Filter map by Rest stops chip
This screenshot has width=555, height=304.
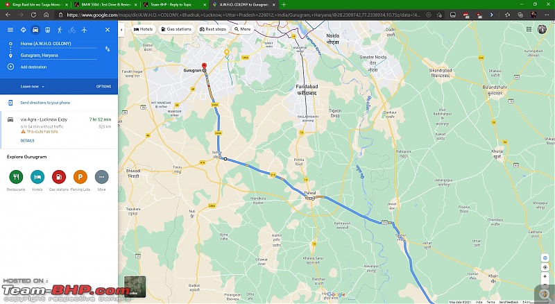[213, 29]
